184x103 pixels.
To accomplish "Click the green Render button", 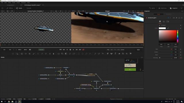I will pyautogui.click(x=41, y=49).
